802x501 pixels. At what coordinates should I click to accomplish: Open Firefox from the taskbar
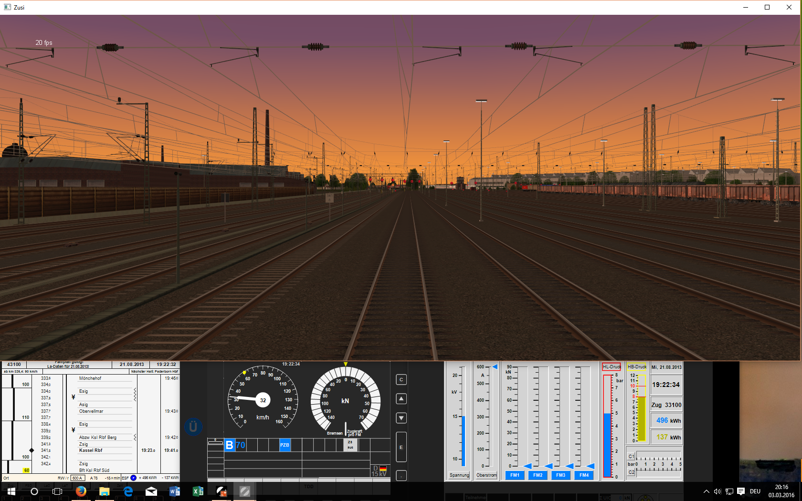click(81, 491)
